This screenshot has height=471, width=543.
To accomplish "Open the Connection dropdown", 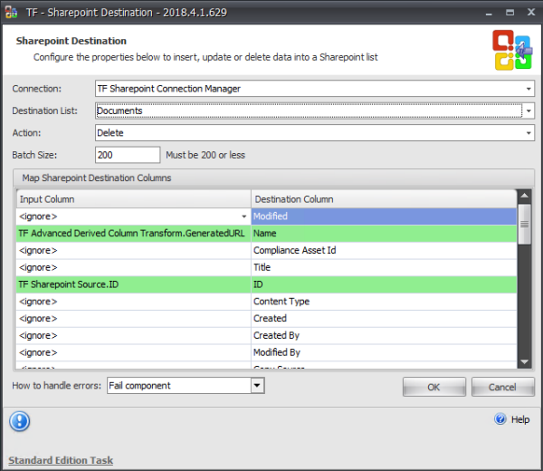I will [529, 89].
